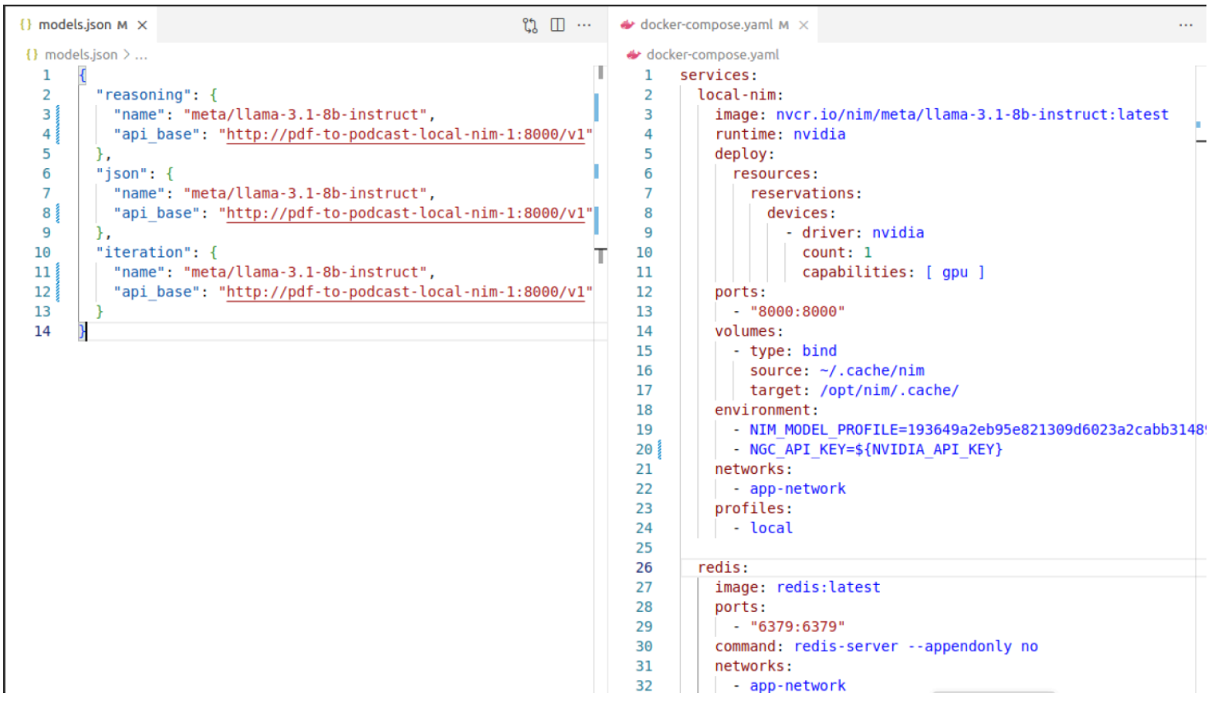The image size is (1208, 710).
Task: Open More Actions menu for the left editor group
Action: click(584, 25)
